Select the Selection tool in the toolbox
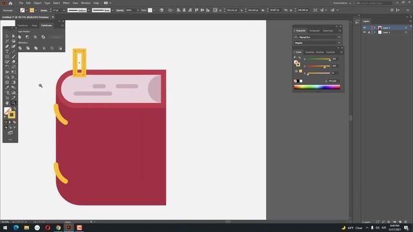Screen dimensions: 413x232 click(7, 36)
